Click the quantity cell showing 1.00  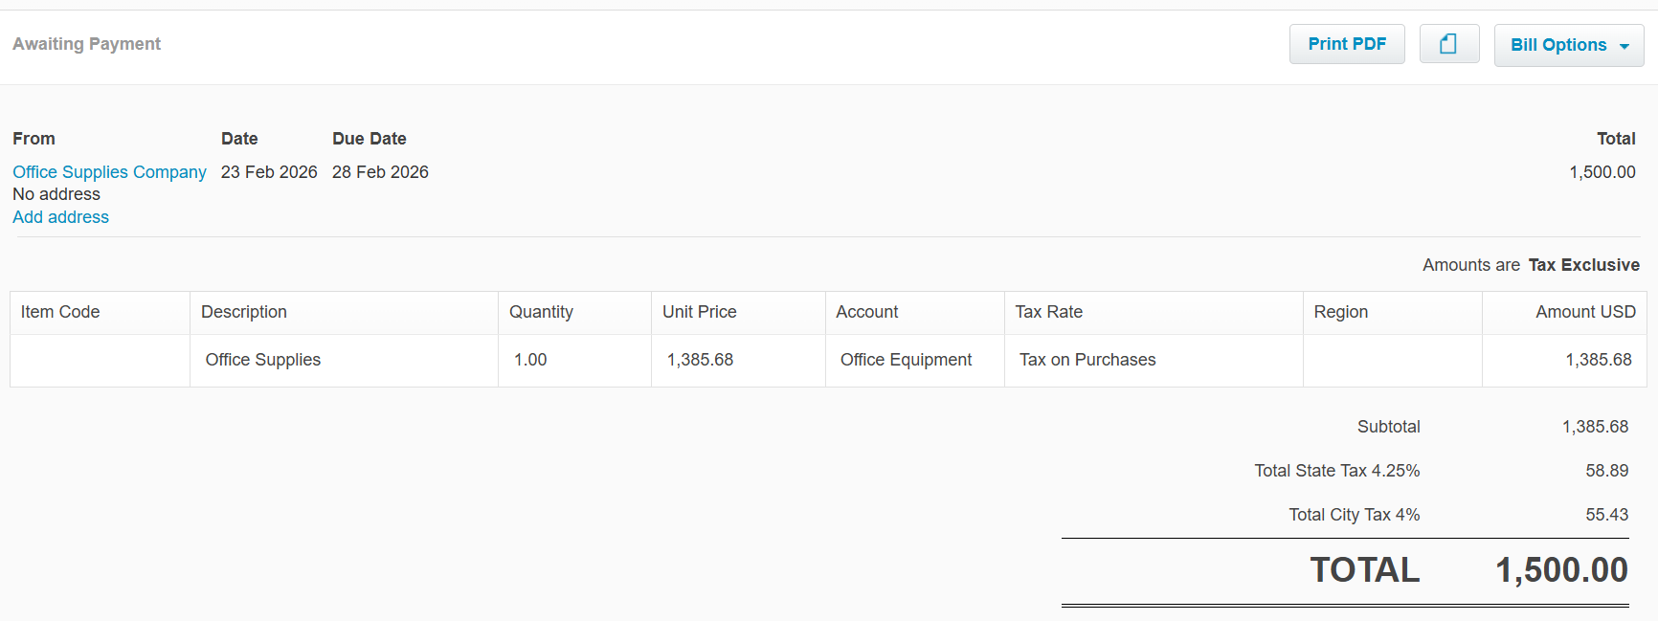[530, 360]
